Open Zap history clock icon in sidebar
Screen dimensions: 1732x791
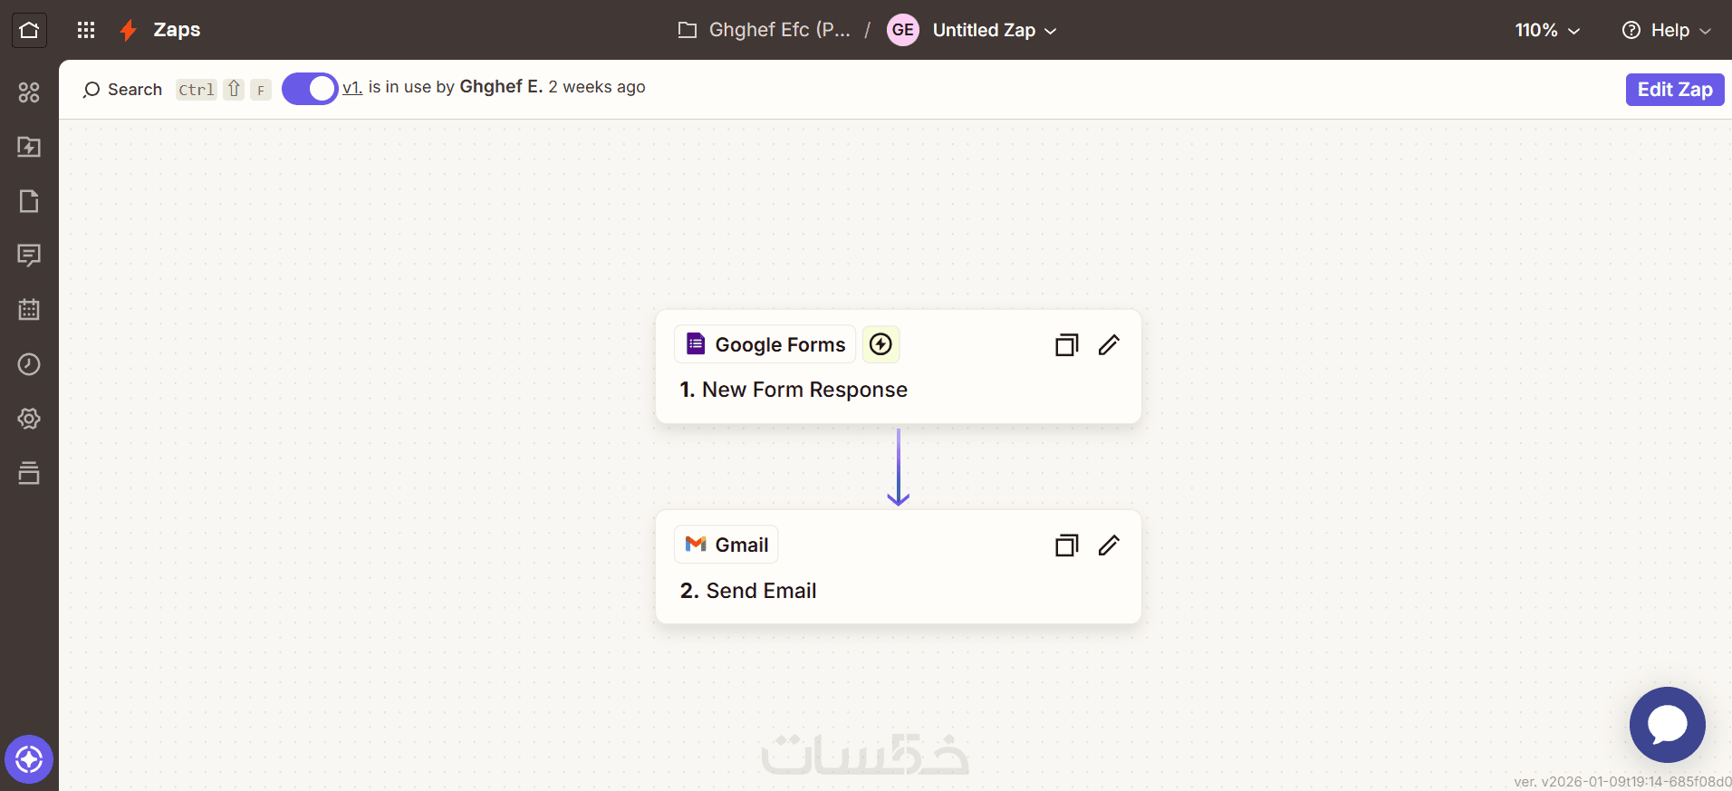[29, 364]
